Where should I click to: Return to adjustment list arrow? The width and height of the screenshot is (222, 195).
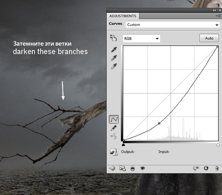coord(112,168)
